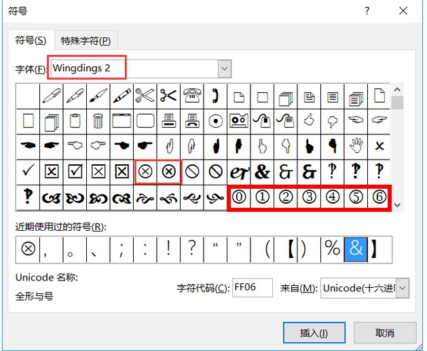Select the circled number 1 symbol
This screenshot has height=351, width=427.
tap(262, 197)
